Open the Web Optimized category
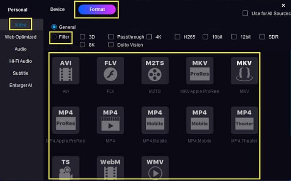 coord(20,37)
